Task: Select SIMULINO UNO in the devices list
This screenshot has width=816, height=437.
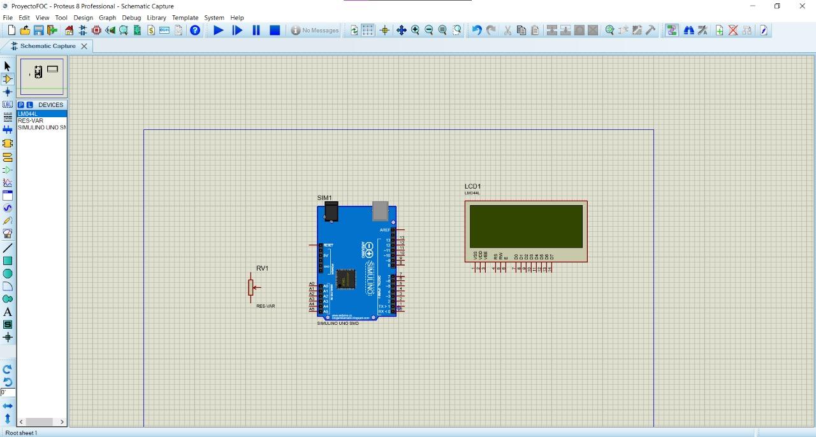Action: (42, 127)
